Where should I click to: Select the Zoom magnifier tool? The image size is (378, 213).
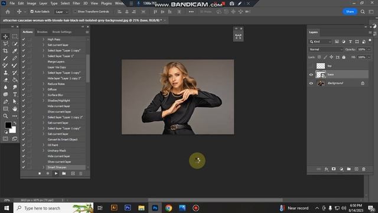[x=5, y=116]
